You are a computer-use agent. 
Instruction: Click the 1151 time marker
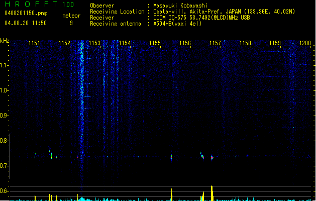pos(34,43)
